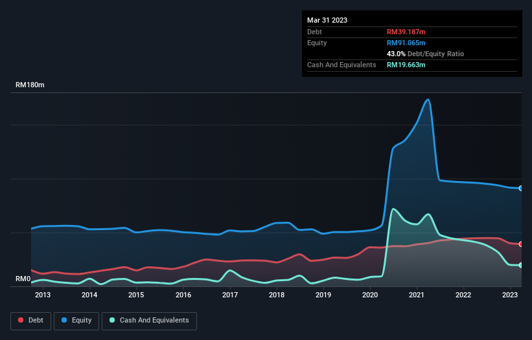Screen dimensions: 532x340
Task: Click the red Debt legend dot
Action: [21, 320]
